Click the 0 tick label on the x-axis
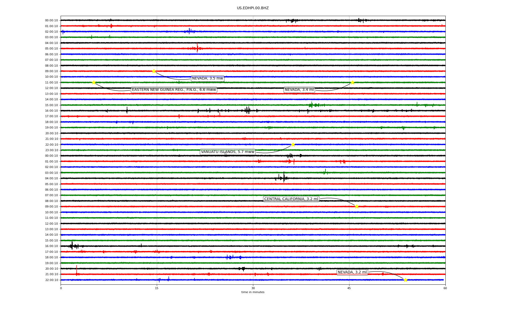 61,288
